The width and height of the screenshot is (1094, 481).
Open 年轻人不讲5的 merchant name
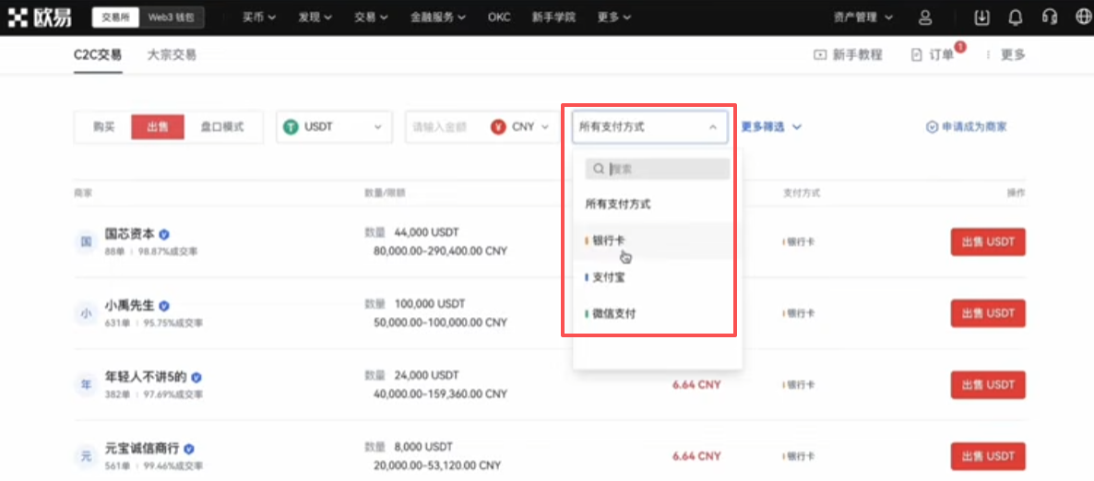[x=145, y=377]
